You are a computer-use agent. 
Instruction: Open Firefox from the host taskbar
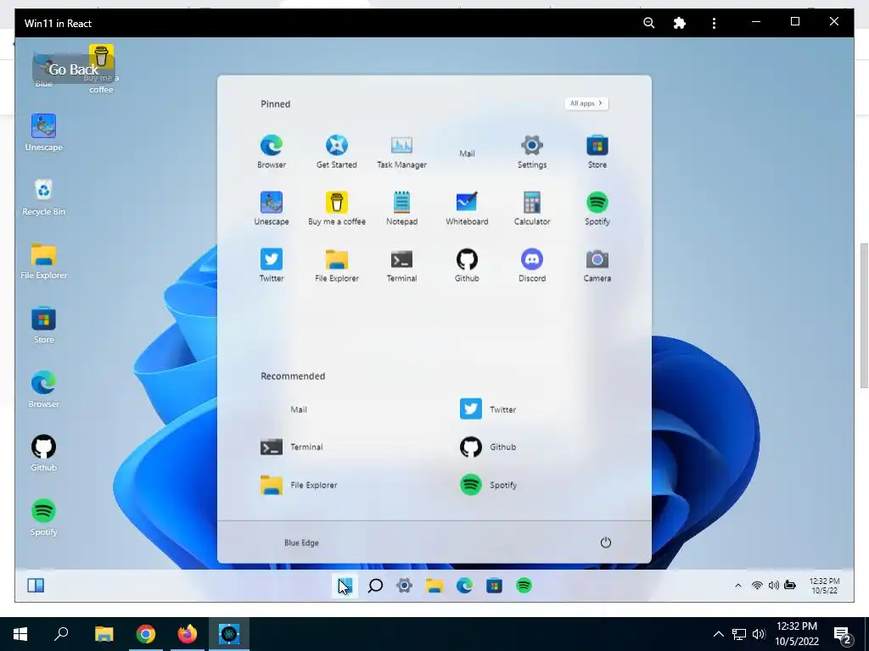click(x=188, y=634)
